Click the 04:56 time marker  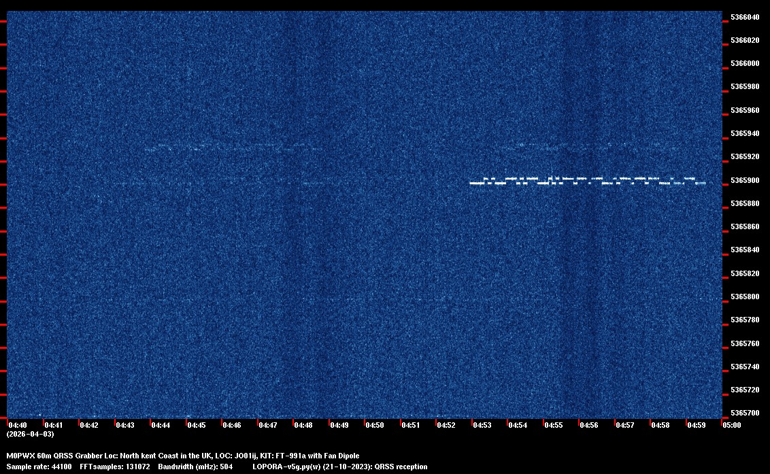tap(589, 425)
